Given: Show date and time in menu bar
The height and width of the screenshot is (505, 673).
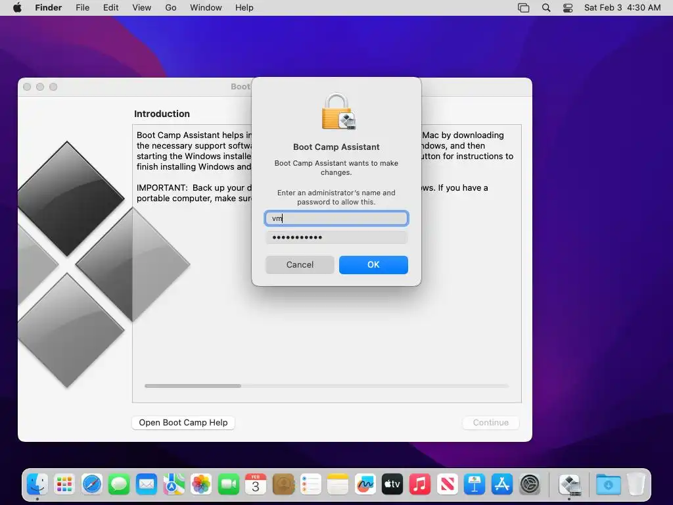Looking at the screenshot, I should 622,8.
